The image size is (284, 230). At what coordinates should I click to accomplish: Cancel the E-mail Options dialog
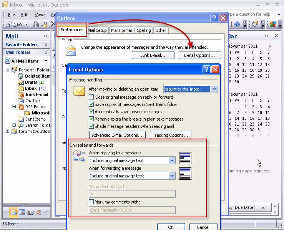coord(203,227)
